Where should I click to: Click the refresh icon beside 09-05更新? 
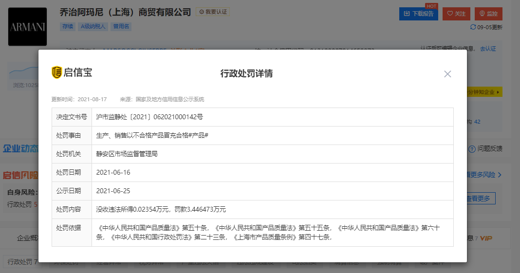click(473, 27)
